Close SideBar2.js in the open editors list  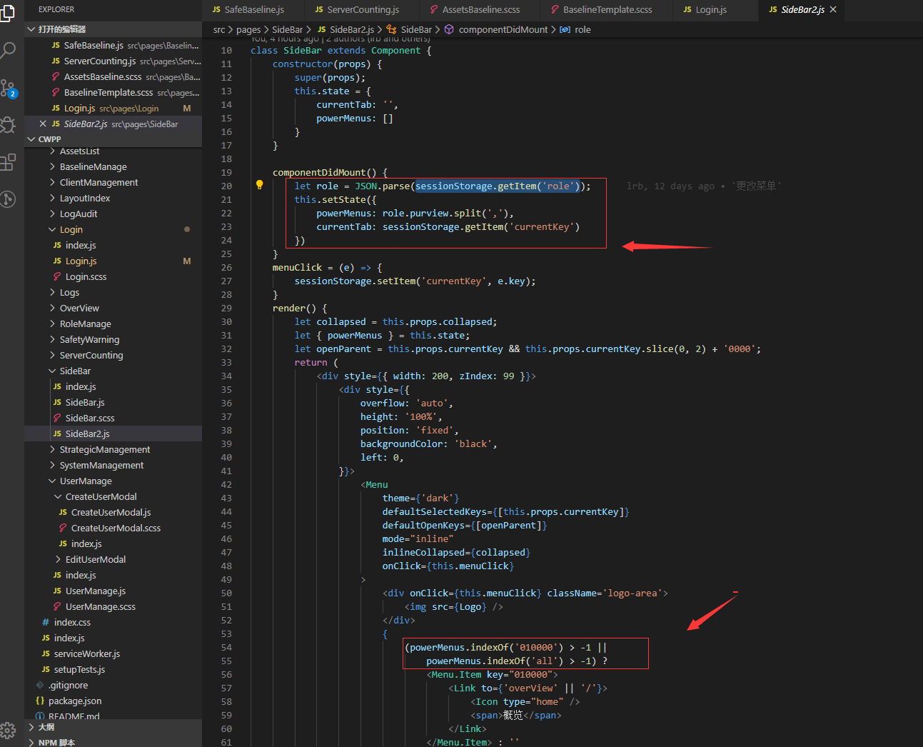pyautogui.click(x=43, y=124)
